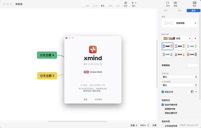Open the 隐私政策 privacy policy link
Viewport: 201px width, 128px height.
pos(97,91)
